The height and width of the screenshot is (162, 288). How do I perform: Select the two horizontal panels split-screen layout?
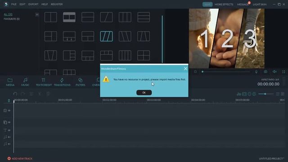88,17
